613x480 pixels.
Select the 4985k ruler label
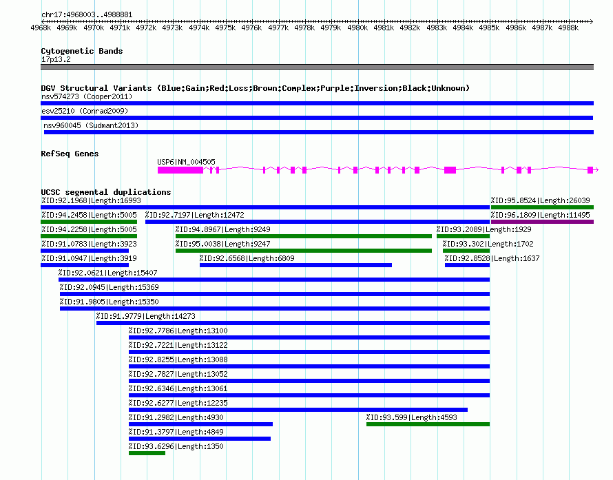(489, 28)
